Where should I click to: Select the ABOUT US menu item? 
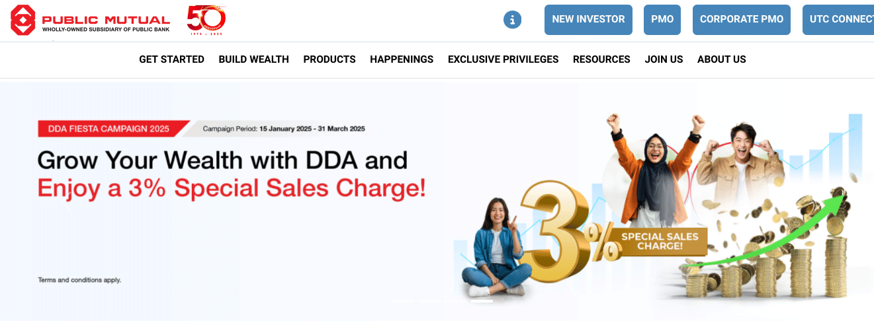pyautogui.click(x=721, y=59)
